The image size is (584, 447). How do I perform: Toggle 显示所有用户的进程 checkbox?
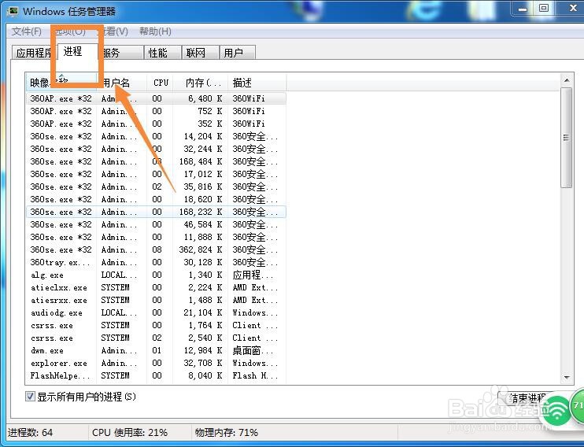click(x=30, y=397)
